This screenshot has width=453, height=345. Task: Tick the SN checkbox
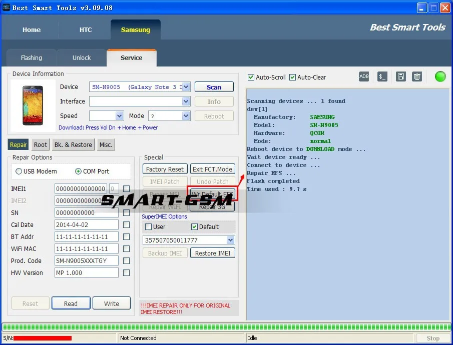coord(126,213)
